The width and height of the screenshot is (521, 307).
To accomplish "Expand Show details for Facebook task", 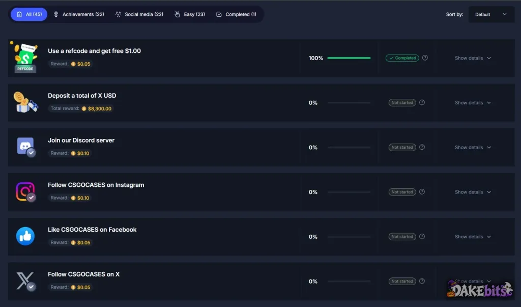I will (x=473, y=236).
